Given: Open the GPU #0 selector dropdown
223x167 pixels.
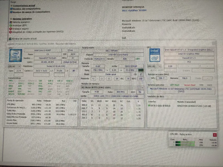Looking at the screenshot, I should coord(154,66).
